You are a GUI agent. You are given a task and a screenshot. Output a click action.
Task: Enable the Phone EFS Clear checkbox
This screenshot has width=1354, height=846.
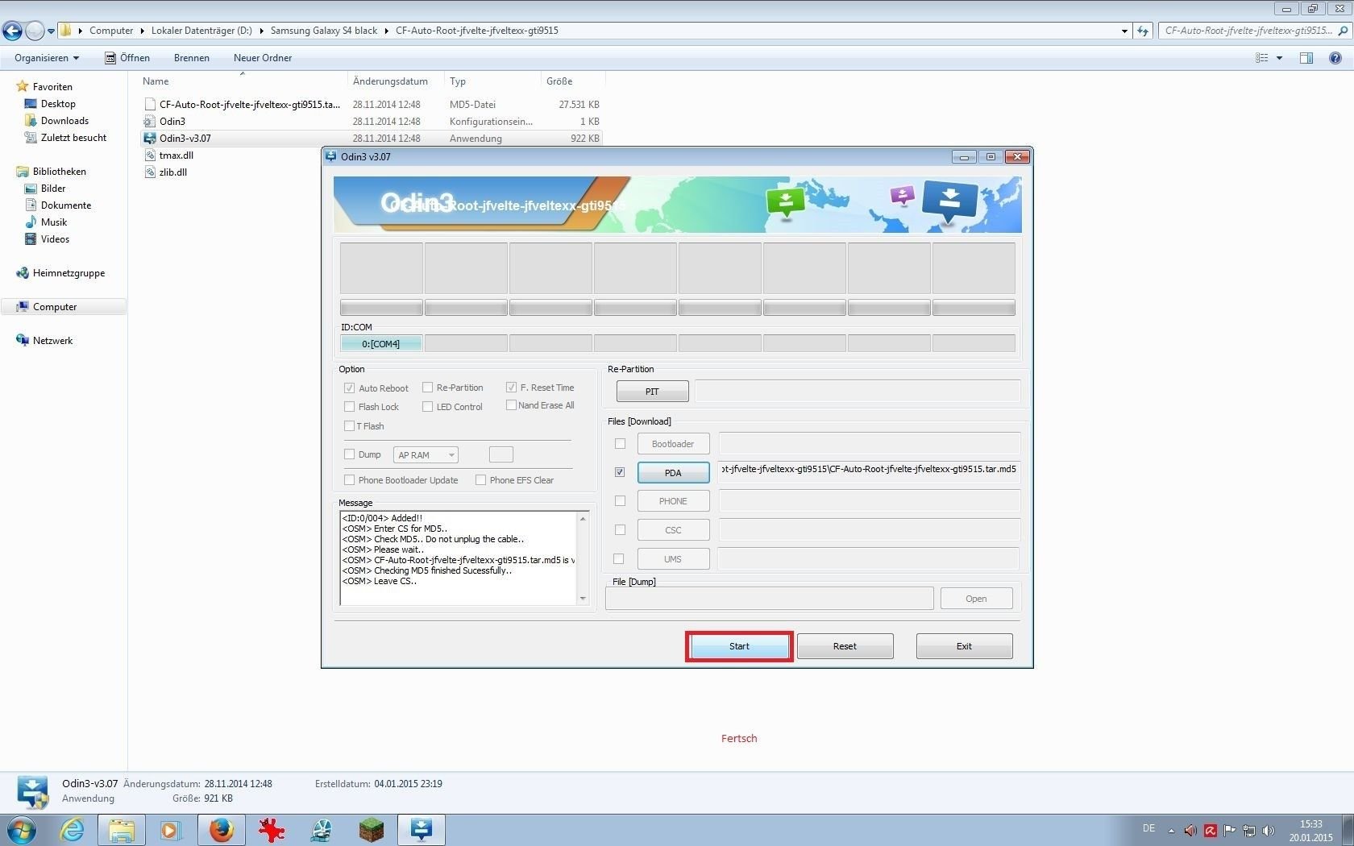click(481, 480)
